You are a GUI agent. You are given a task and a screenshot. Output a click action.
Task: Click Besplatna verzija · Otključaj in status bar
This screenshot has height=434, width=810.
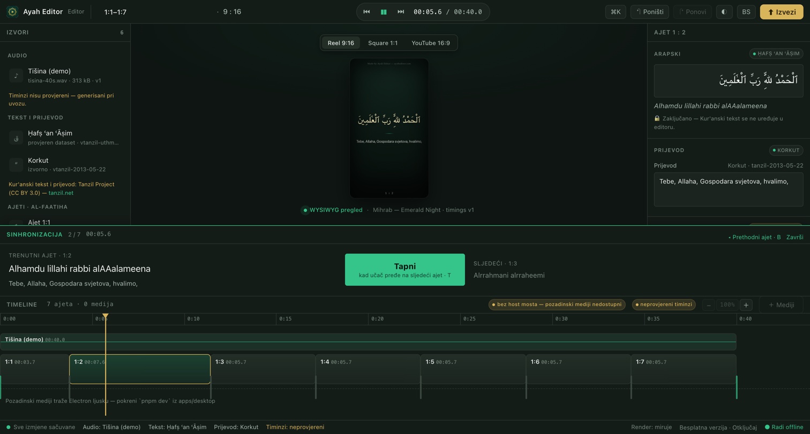point(718,427)
